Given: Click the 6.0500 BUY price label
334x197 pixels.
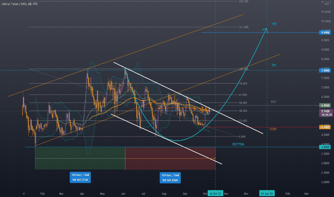Looking at the screenshot, I should [325, 105].
